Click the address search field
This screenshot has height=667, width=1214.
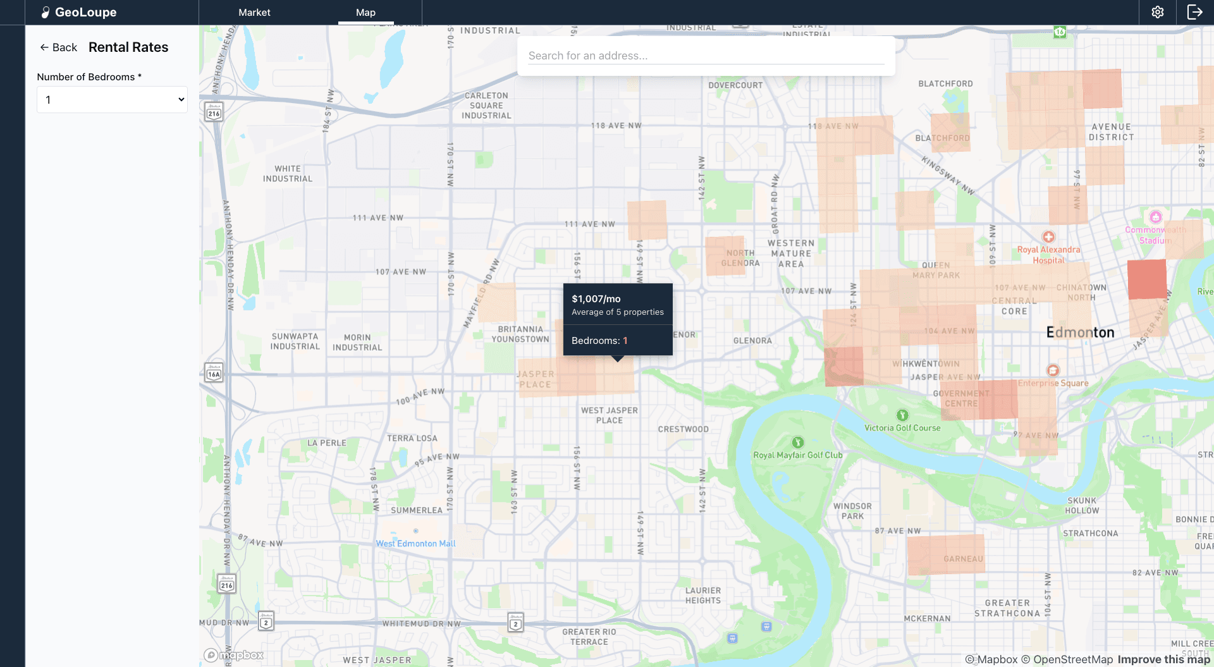click(x=706, y=56)
